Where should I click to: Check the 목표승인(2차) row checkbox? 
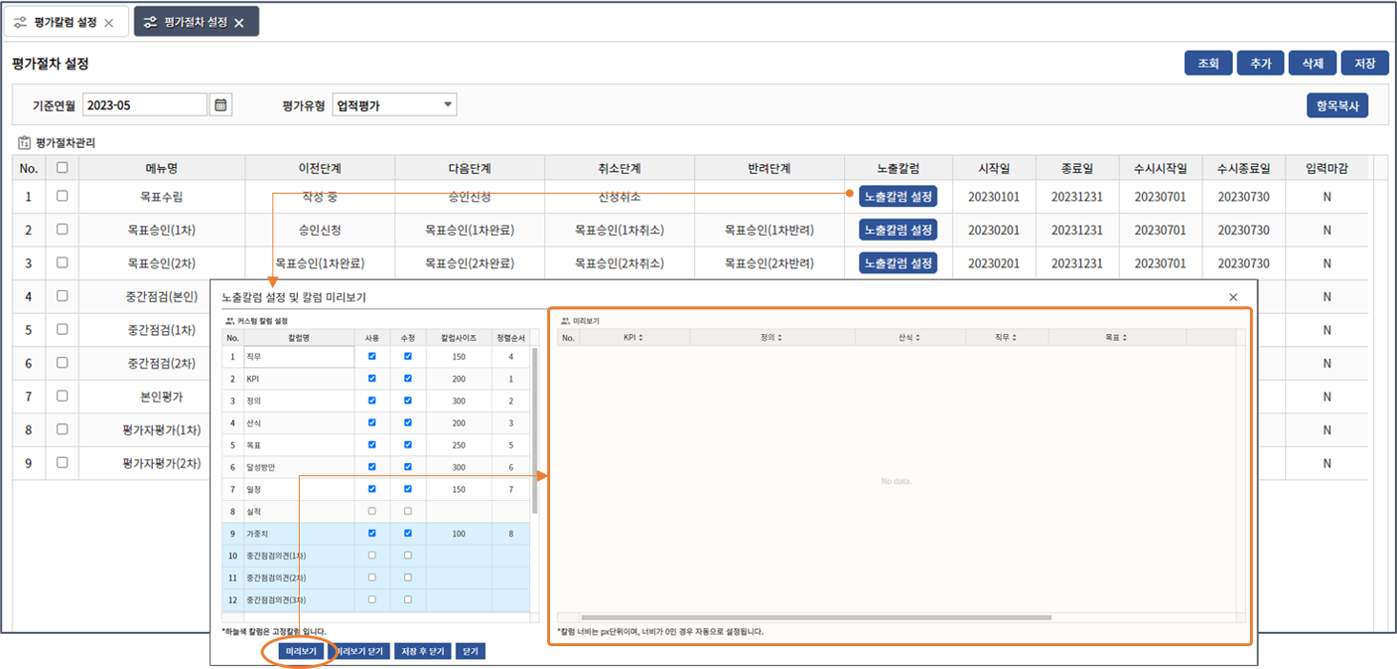pyautogui.click(x=62, y=263)
